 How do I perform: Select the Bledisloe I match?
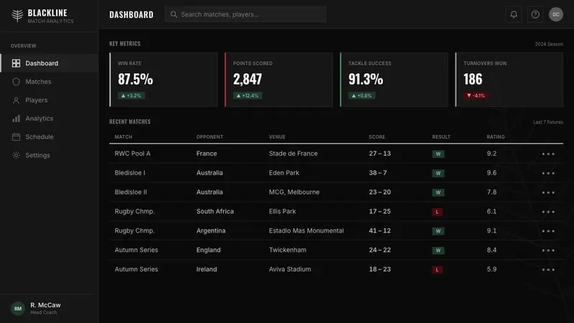[130, 173]
